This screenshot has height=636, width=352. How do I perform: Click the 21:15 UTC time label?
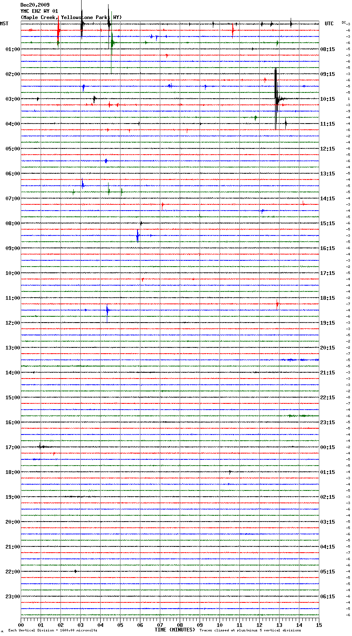(x=328, y=373)
